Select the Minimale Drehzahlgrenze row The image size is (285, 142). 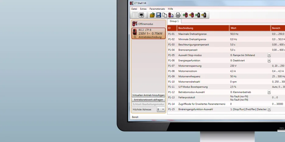(226, 39)
